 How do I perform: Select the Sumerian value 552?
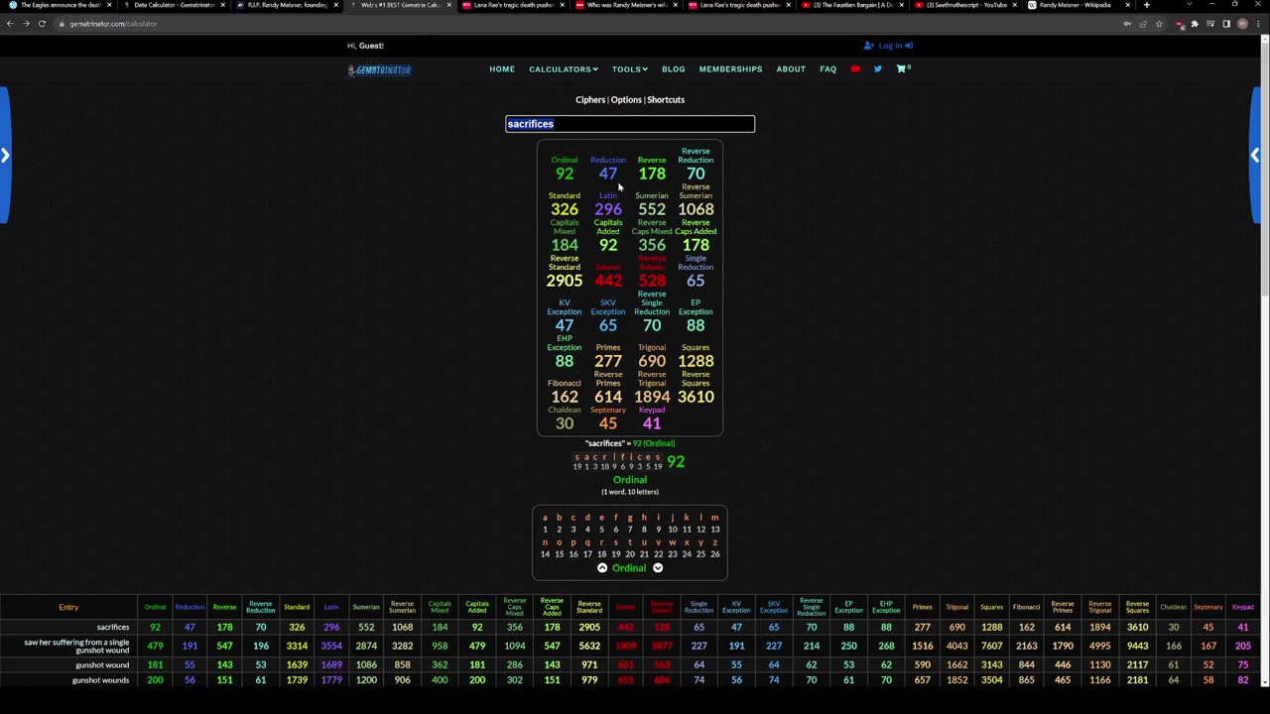pos(652,209)
